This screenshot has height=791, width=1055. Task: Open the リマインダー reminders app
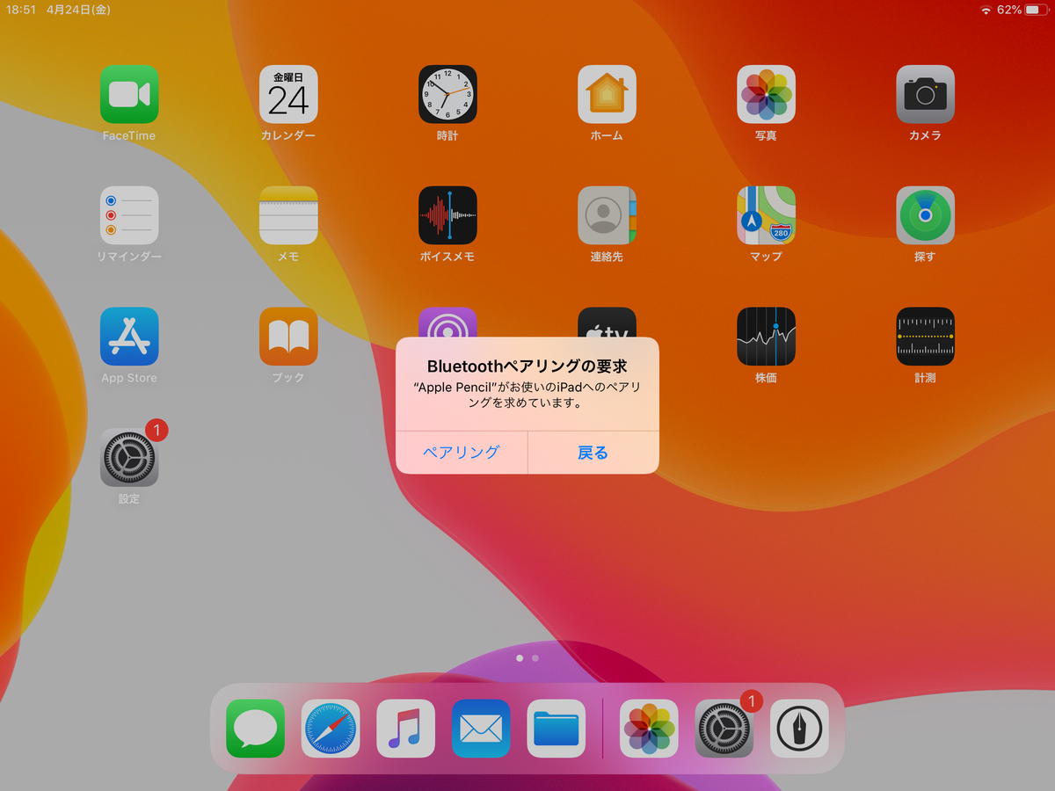[x=129, y=215]
